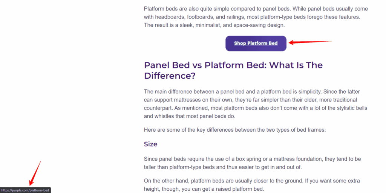
Task: Select the 'Panel Bed vs Platform Bed' heading
Action: pyautogui.click(x=233, y=70)
